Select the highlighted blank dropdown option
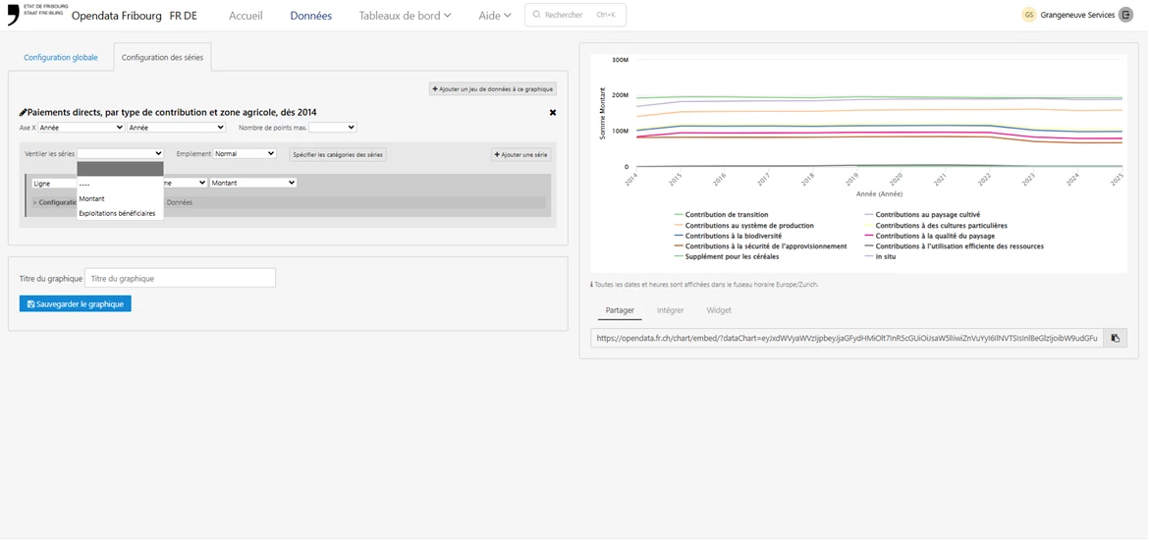The height and width of the screenshot is (543, 1149). click(120, 169)
